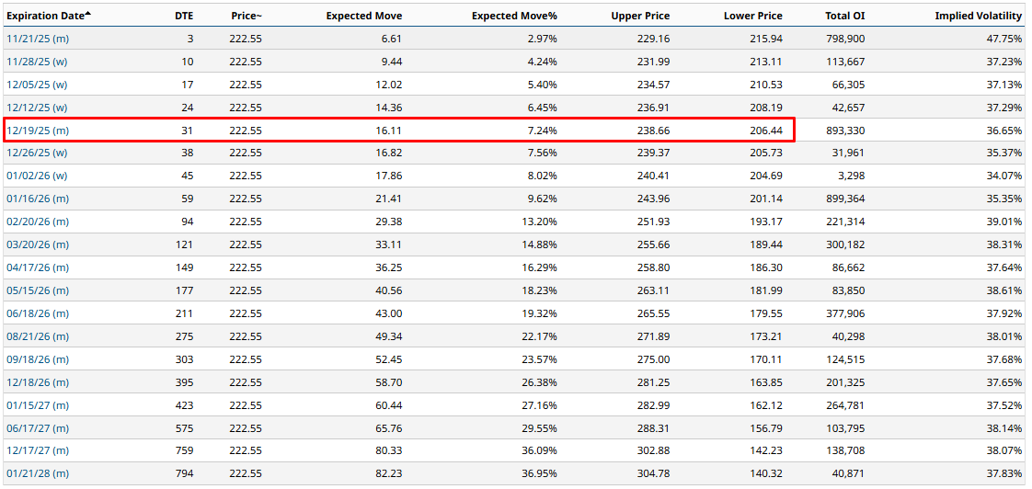The height and width of the screenshot is (489, 1032).
Task: Select the 01/21/28 (m) expiration link
Action: tap(38, 473)
